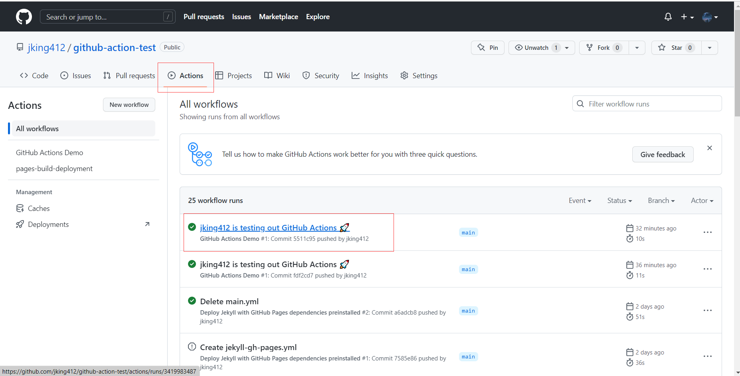Open Explore in top navigation
Viewport: 740px width, 376px height.
318,17
